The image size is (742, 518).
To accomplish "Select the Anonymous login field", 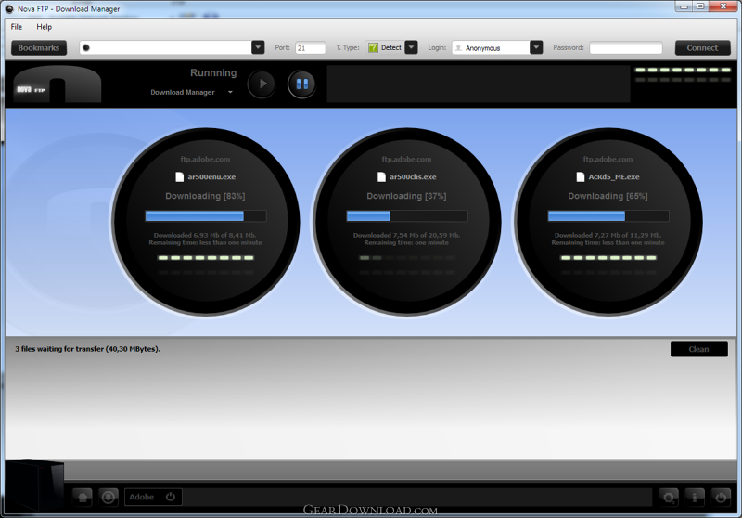I will [x=491, y=48].
